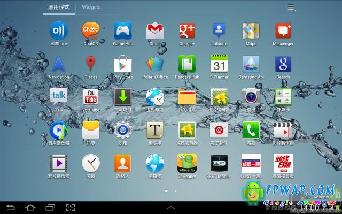This screenshot has height=214, width=342.
Task: Expand the mini apps tray arrow
Action: (x=171, y=207)
